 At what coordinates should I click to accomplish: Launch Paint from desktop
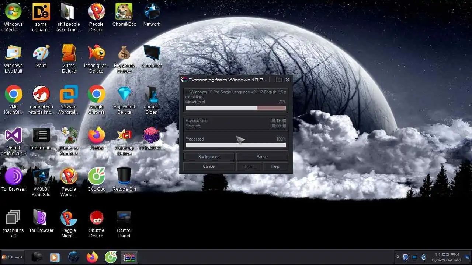41,56
